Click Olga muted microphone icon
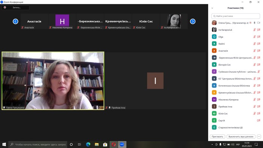Viewport: 263px width, 148px height. tap(254, 37)
